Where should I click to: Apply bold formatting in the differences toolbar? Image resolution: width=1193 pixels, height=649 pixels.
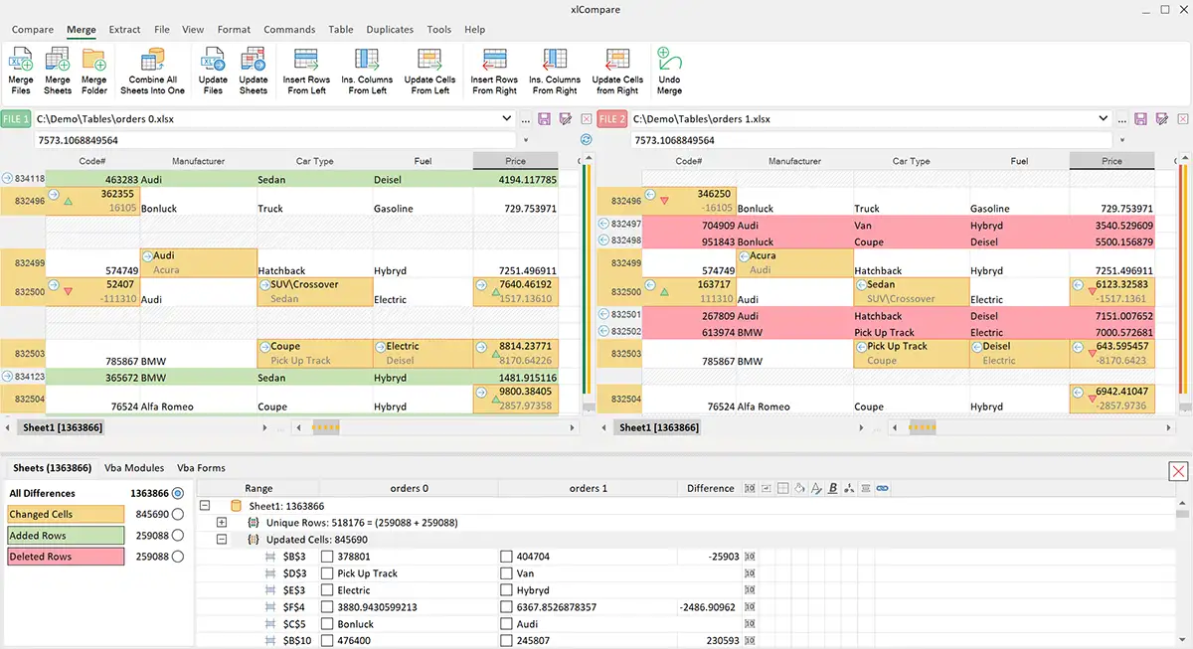coord(832,488)
